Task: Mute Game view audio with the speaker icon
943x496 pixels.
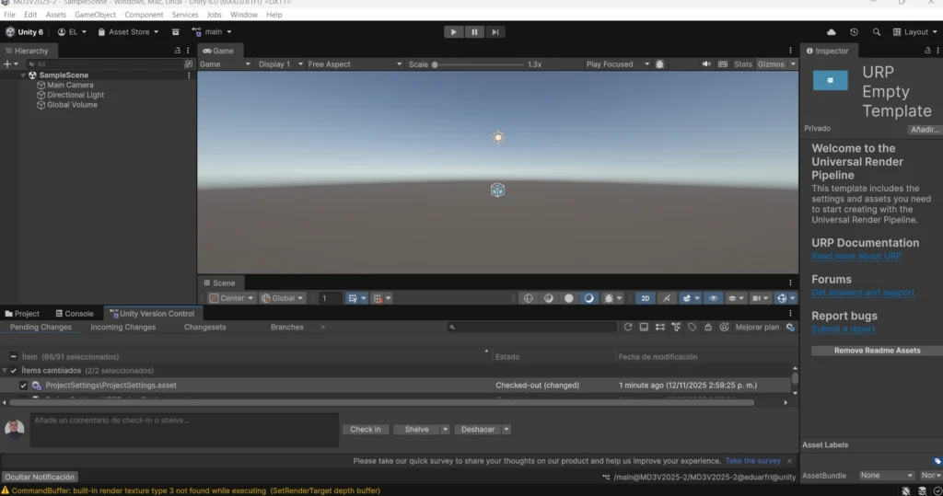Action: coord(706,63)
